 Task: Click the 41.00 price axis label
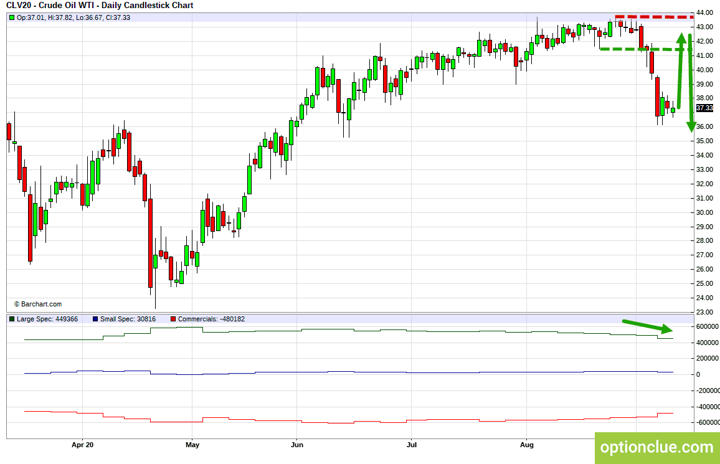705,55
